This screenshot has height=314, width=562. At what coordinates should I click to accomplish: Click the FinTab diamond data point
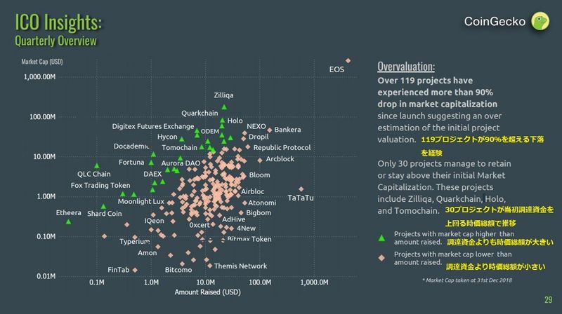pos(134,270)
